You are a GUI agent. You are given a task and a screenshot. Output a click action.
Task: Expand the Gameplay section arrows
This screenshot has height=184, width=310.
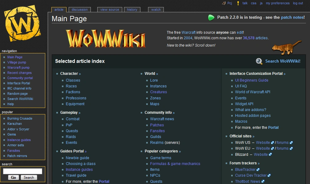[x=79, y=113]
